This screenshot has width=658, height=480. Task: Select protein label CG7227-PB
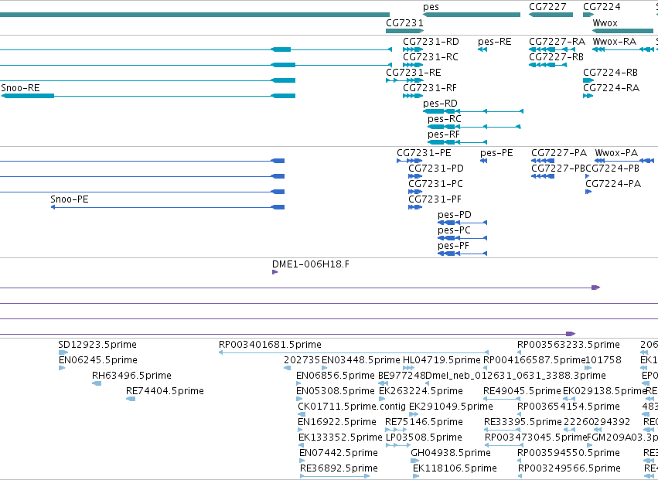558,169
